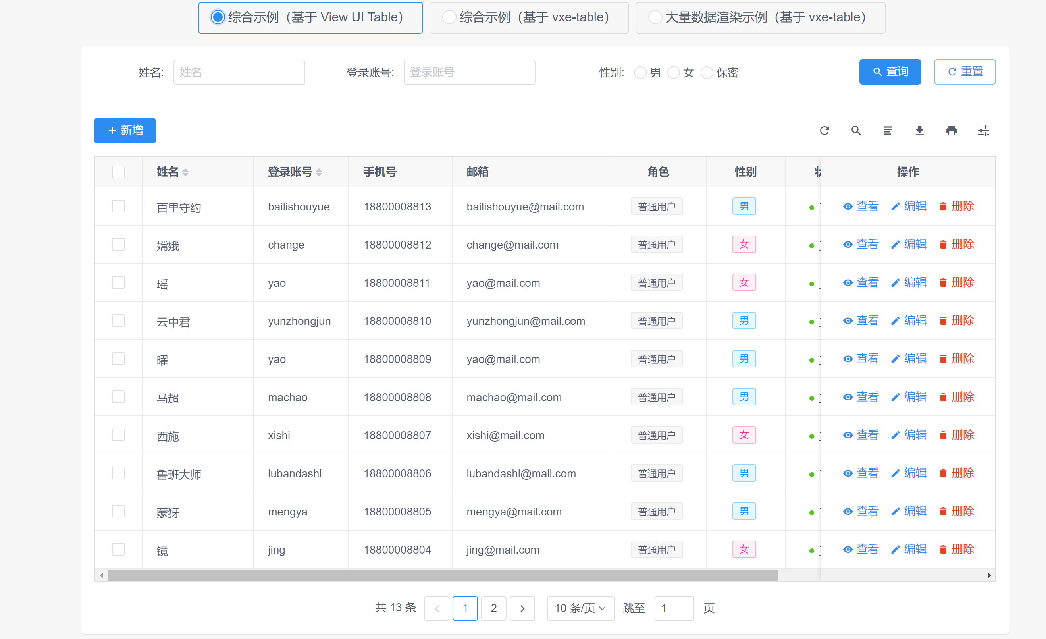Edit the 嫦娥 row

(909, 245)
